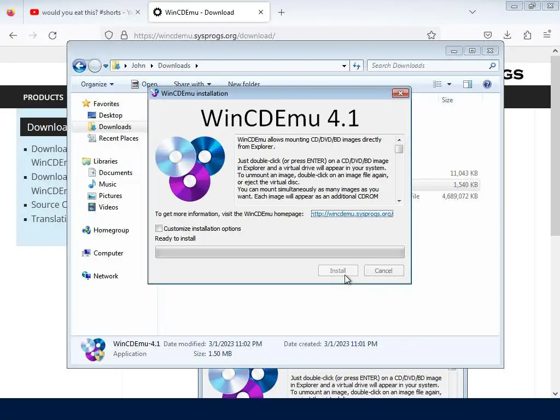
Task: Click the search magnifier icon in Explorer
Action: pos(493,66)
